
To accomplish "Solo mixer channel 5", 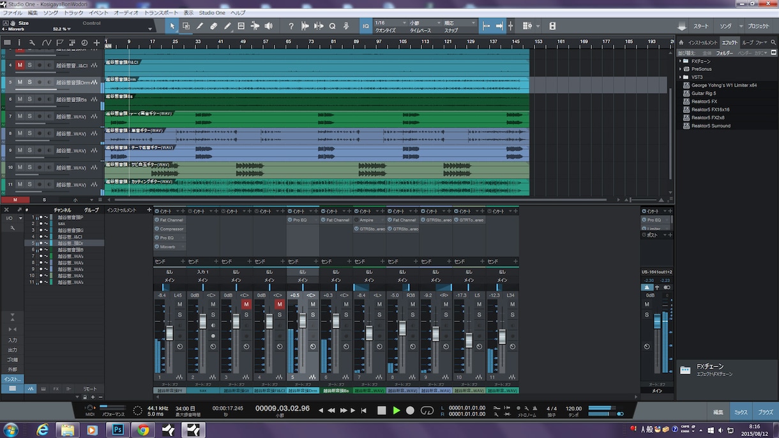I will pos(313,315).
